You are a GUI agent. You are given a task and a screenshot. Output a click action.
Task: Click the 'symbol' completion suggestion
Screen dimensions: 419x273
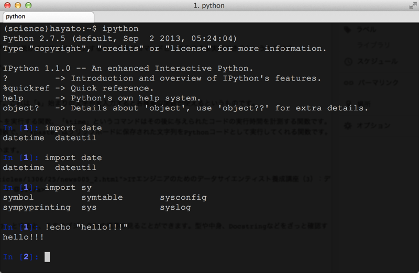pos(18,198)
